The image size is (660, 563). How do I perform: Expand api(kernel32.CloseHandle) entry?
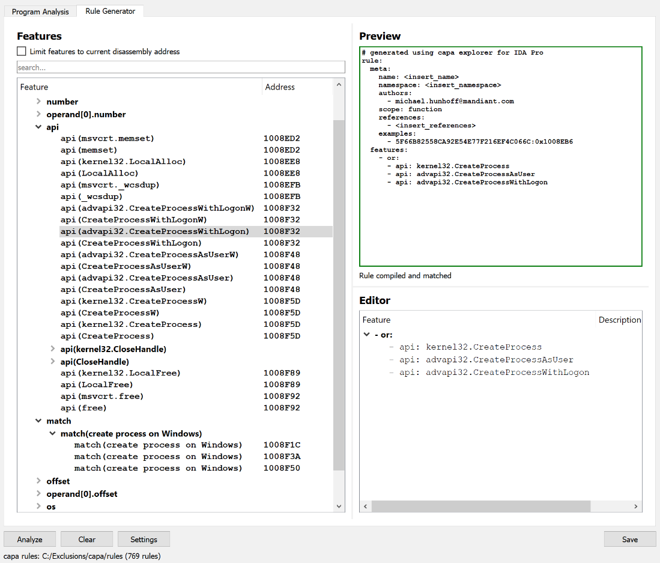[52, 349]
